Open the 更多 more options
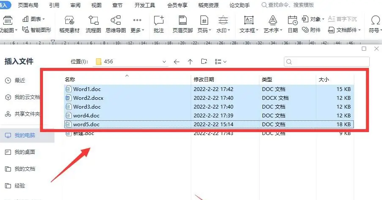This screenshot has width=382, height=200. coord(137,24)
